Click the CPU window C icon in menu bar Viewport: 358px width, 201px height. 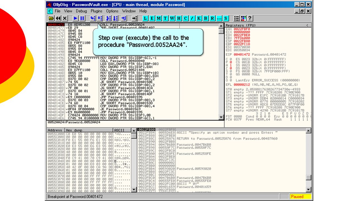coord(50,11)
